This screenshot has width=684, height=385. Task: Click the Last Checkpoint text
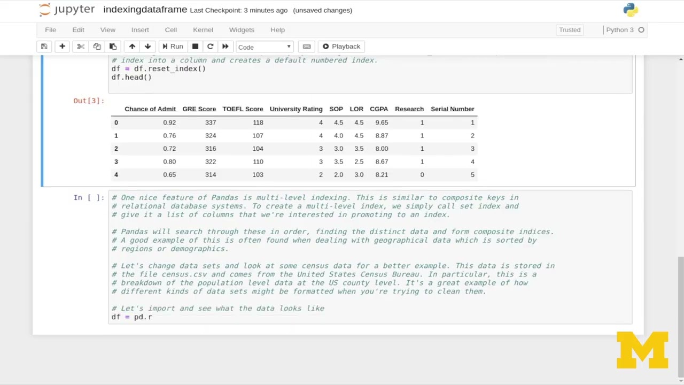pyautogui.click(x=238, y=10)
